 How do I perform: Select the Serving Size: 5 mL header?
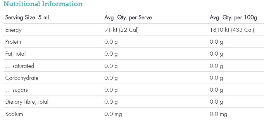(x=27, y=17)
